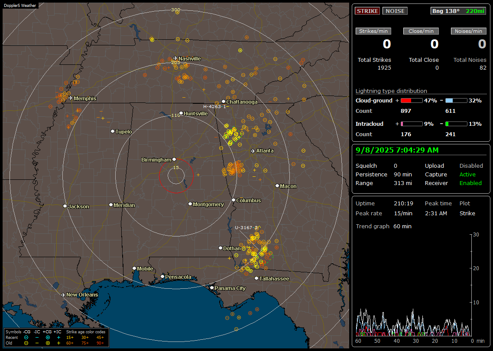The image size is (493, 351).
Task: Select the Tupelo city marker dot
Action: [x=113, y=131]
